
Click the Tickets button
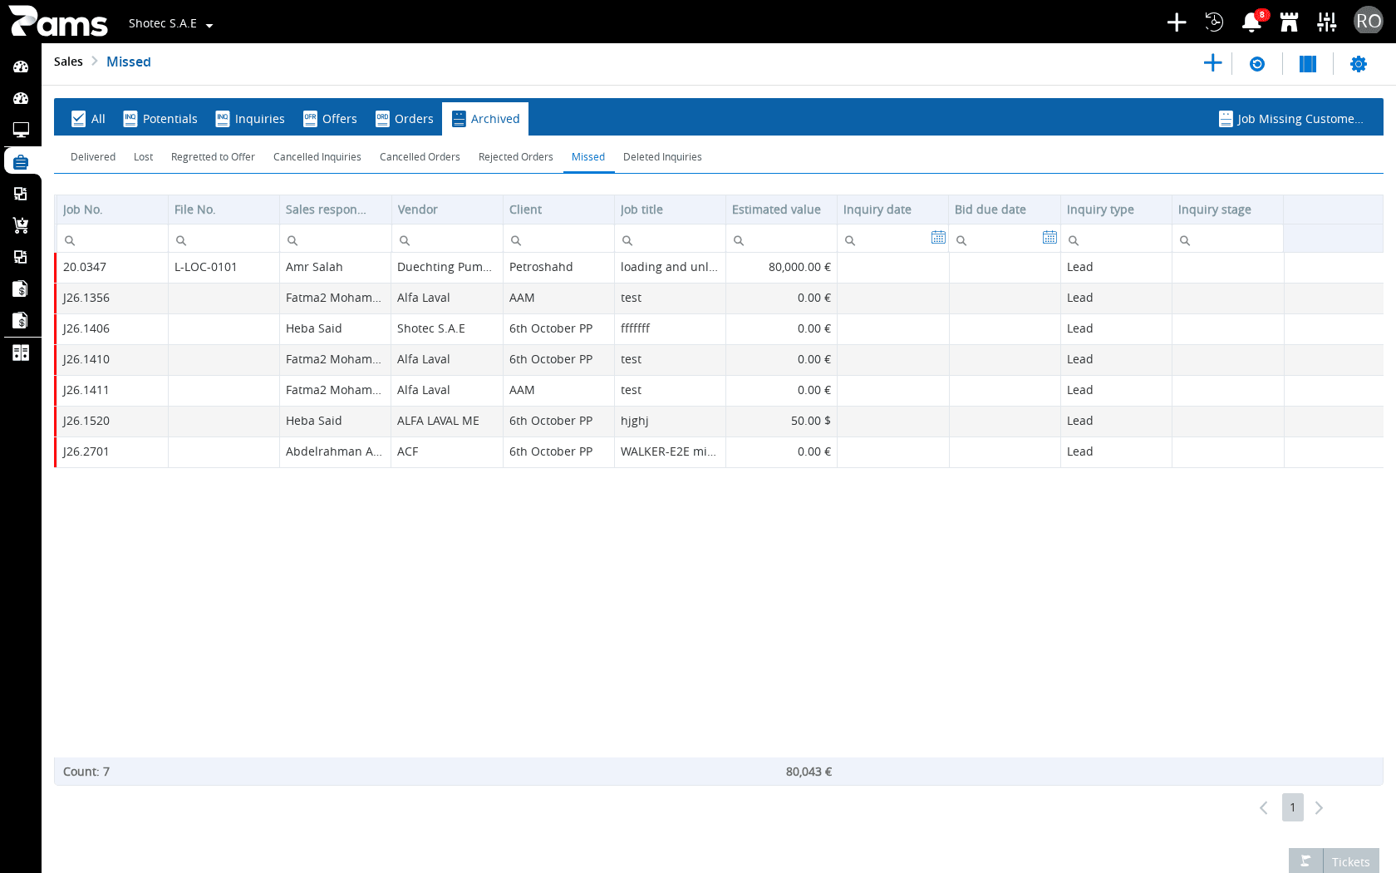point(1350,861)
